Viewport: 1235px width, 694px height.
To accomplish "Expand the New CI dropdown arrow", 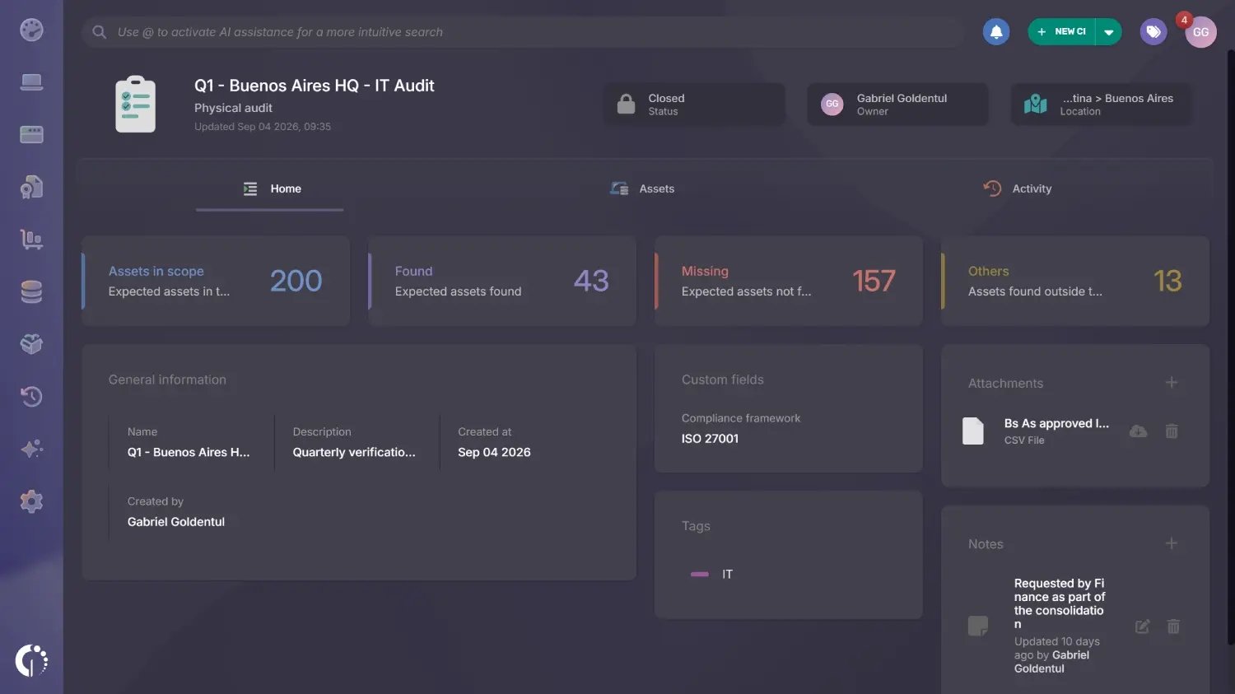I will point(1109,32).
